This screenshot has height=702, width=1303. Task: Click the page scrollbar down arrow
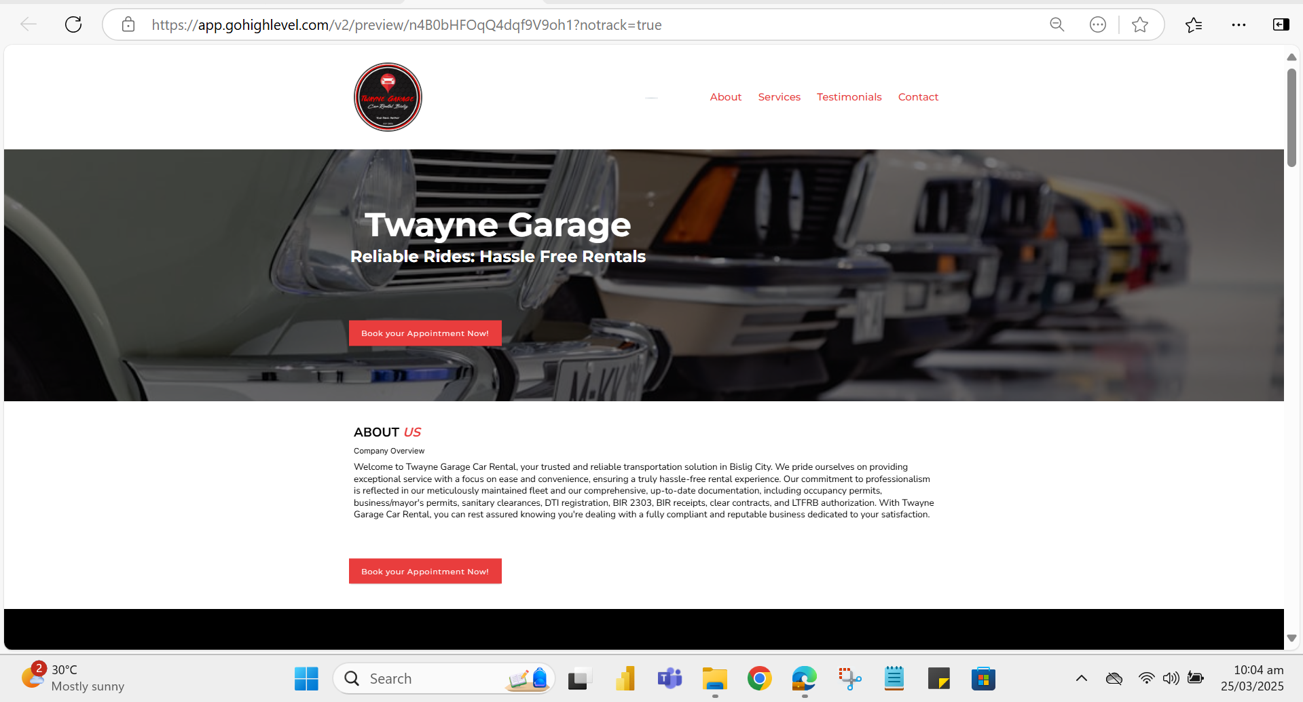pyautogui.click(x=1291, y=638)
